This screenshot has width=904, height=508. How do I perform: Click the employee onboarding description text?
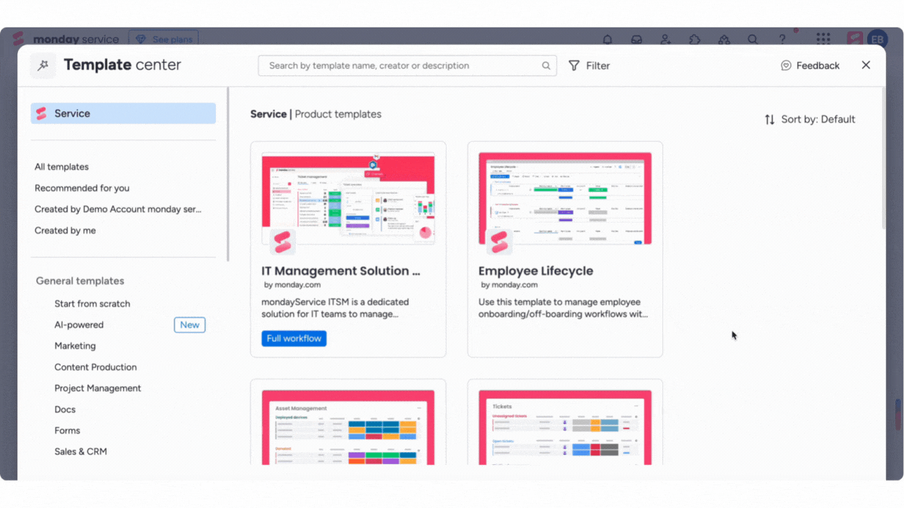[563, 308]
